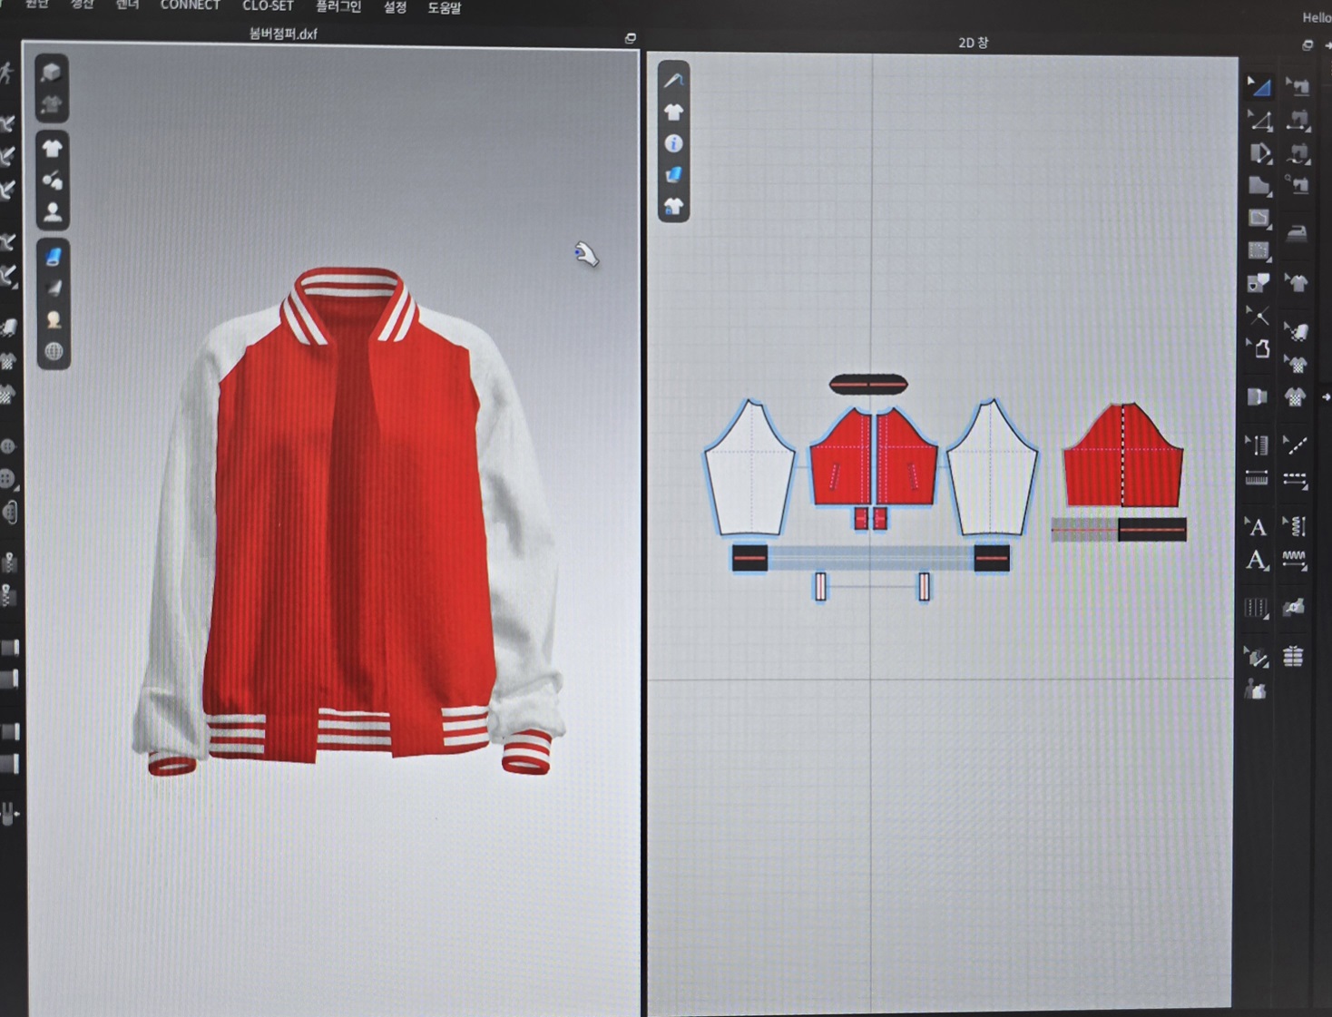Click the Quilted puffer garment tool icon
Screen dimensions: 1332x1017
[1294, 657]
